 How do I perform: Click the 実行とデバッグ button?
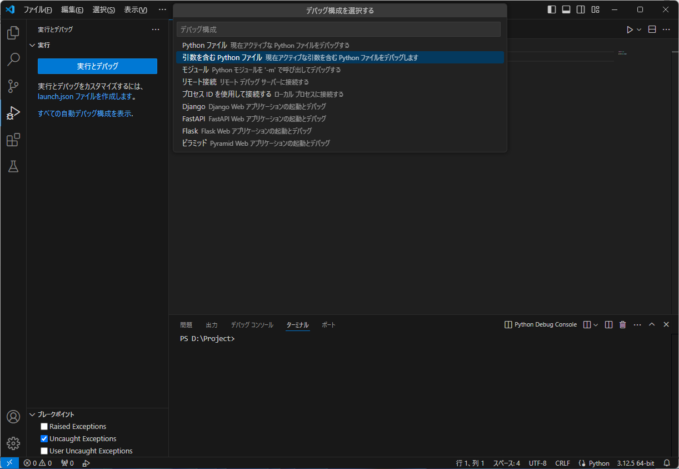[x=97, y=66]
